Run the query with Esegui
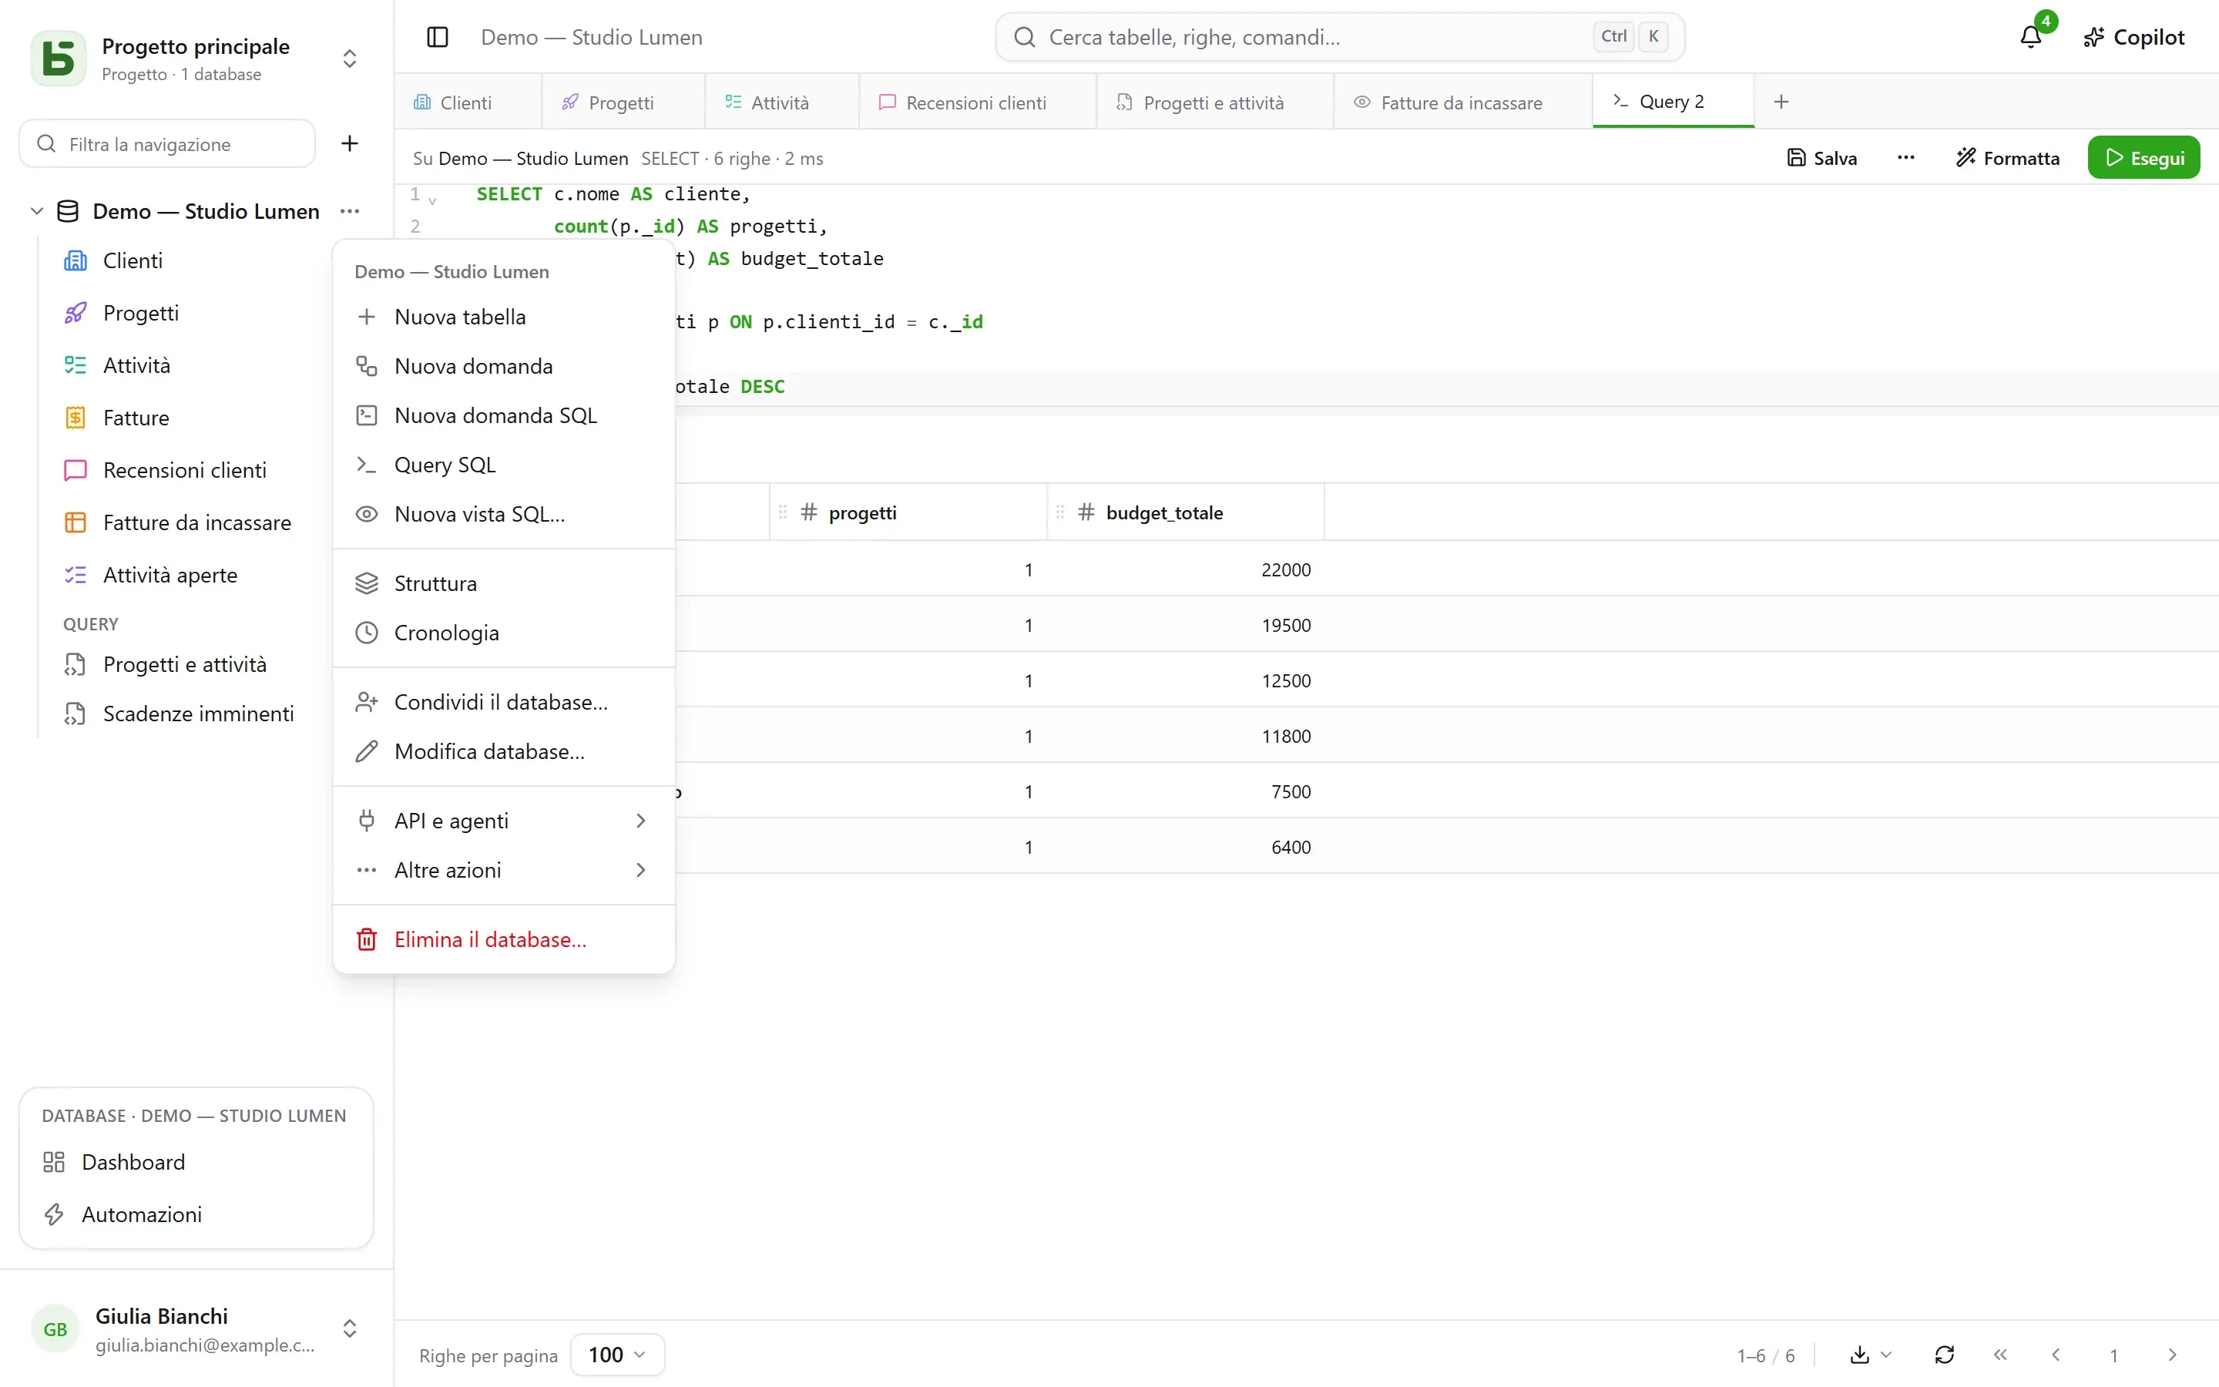 pos(2143,158)
